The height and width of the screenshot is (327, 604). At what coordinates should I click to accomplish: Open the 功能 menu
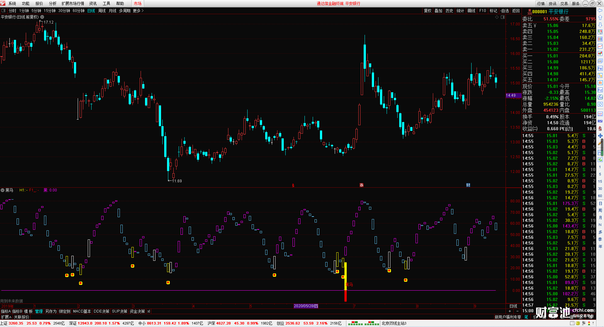(x=26, y=3)
